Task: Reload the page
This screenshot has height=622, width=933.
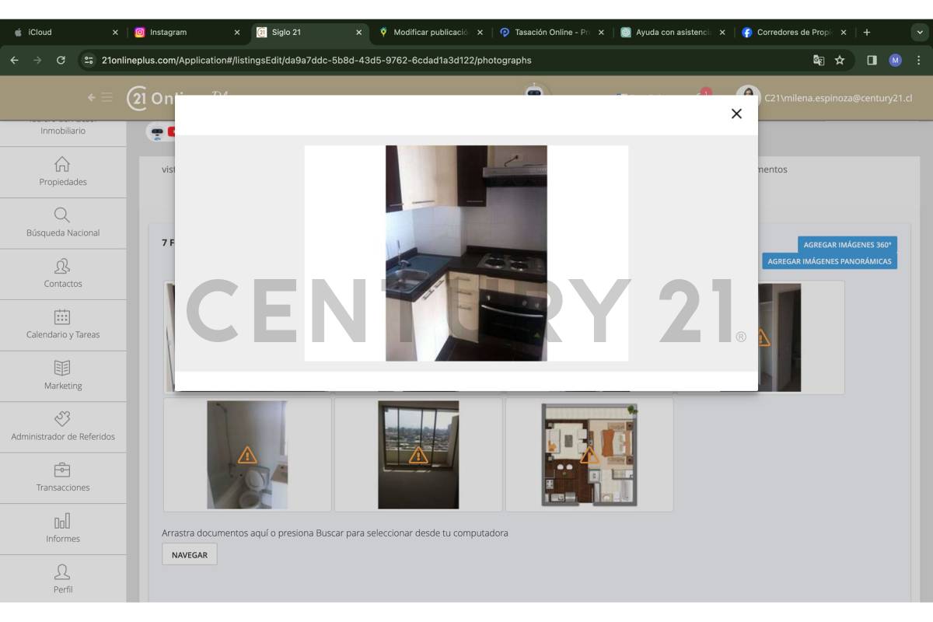Action: (61, 60)
